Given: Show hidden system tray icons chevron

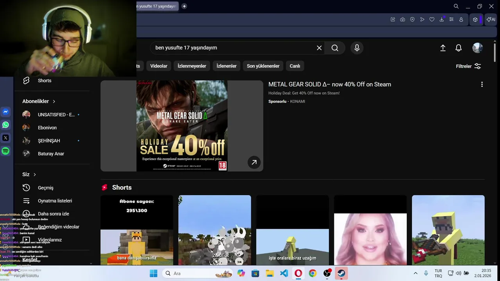Looking at the screenshot, I should tap(415, 273).
